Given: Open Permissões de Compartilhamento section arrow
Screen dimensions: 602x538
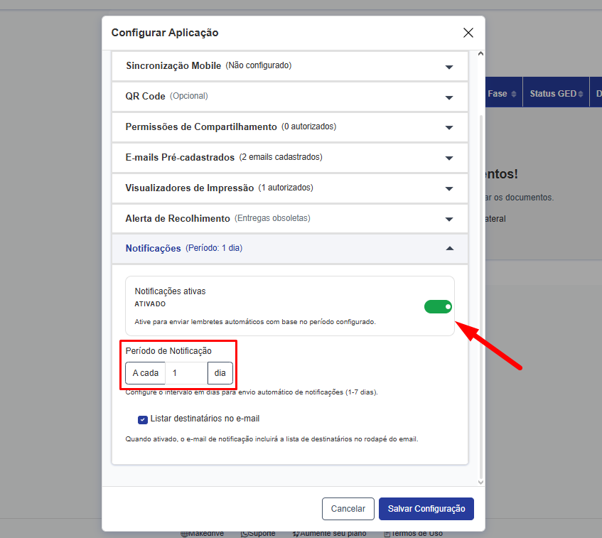Looking at the screenshot, I should pyautogui.click(x=448, y=128).
